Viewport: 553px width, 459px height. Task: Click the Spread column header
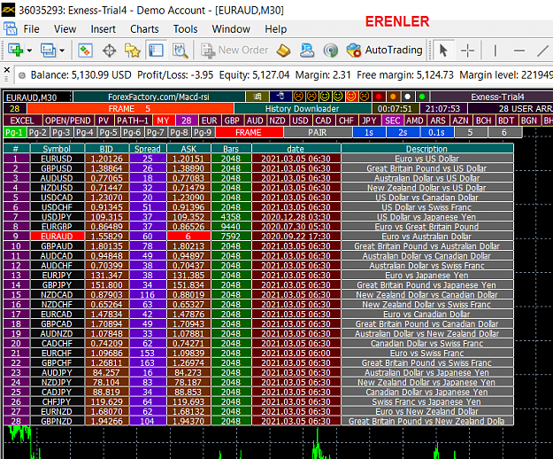(x=148, y=149)
